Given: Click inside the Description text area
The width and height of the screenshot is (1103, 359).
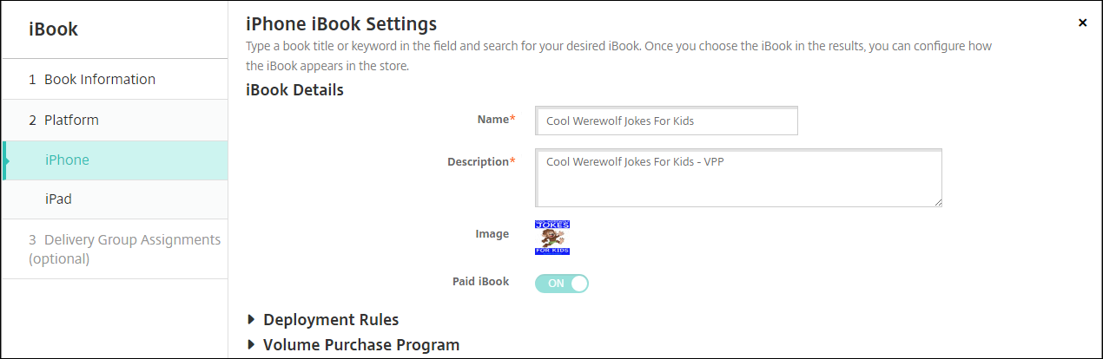Looking at the screenshot, I should [x=738, y=178].
